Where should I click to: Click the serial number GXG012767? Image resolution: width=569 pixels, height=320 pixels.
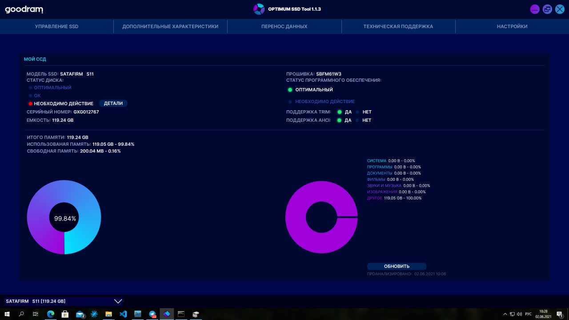(x=86, y=112)
